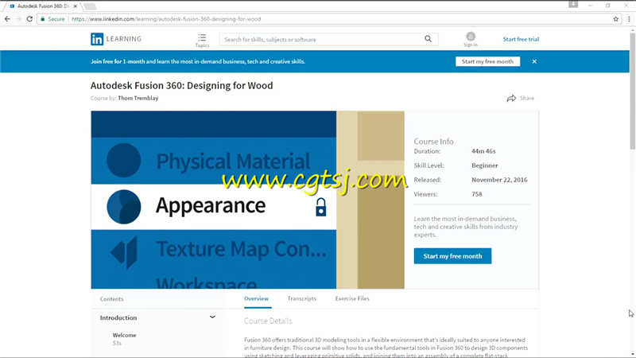Image resolution: width=636 pixels, height=358 pixels.
Task: Click the Share arrow icon
Action: (511, 98)
